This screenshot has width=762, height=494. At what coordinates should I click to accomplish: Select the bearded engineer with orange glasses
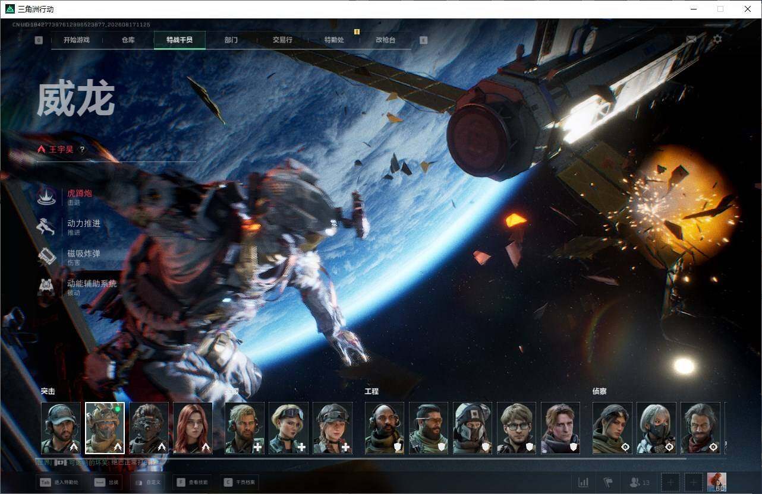pos(429,428)
